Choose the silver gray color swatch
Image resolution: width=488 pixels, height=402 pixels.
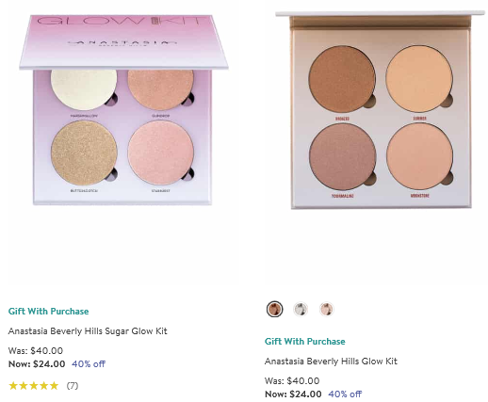[x=301, y=310]
